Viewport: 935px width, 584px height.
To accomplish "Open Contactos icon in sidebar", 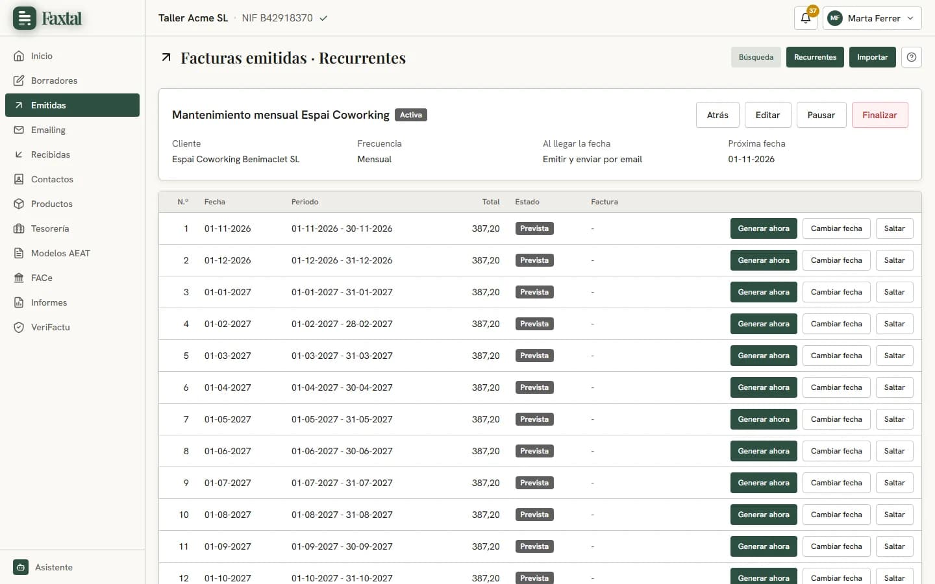I will tap(19, 179).
